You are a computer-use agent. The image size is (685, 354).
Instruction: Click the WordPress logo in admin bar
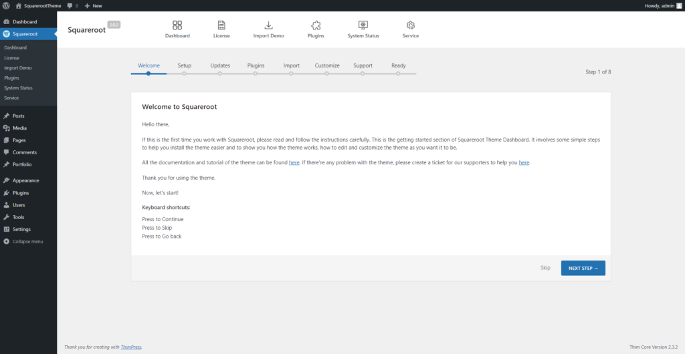coord(6,6)
